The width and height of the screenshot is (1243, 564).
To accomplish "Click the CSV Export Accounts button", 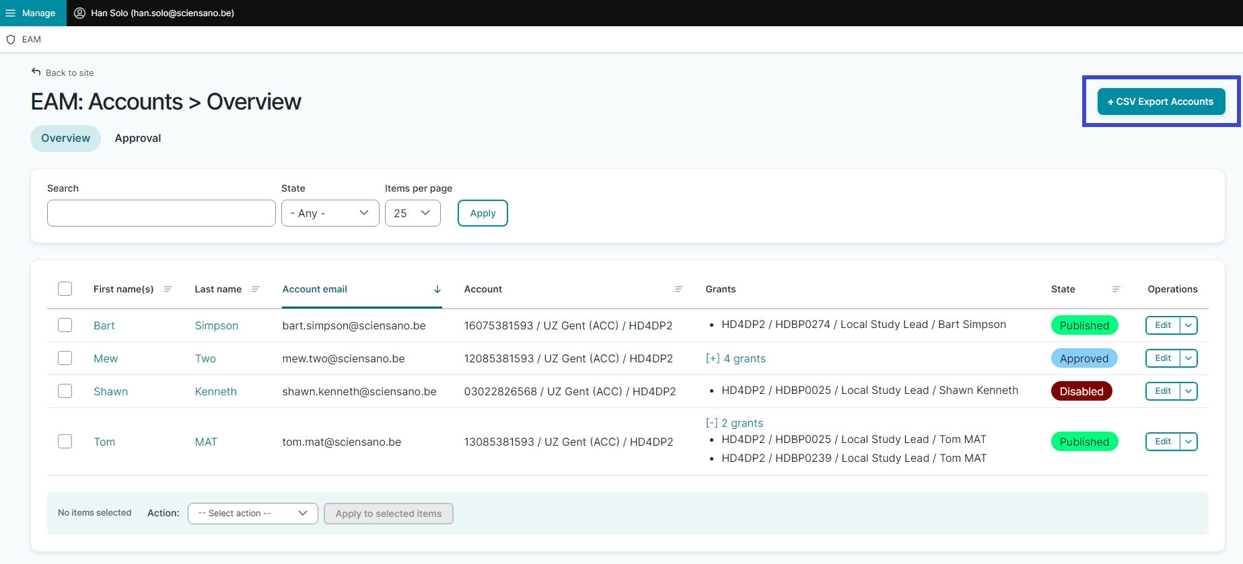I will coord(1161,102).
